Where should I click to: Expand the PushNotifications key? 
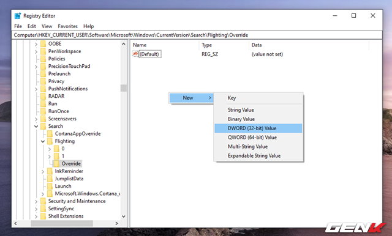(x=36, y=89)
